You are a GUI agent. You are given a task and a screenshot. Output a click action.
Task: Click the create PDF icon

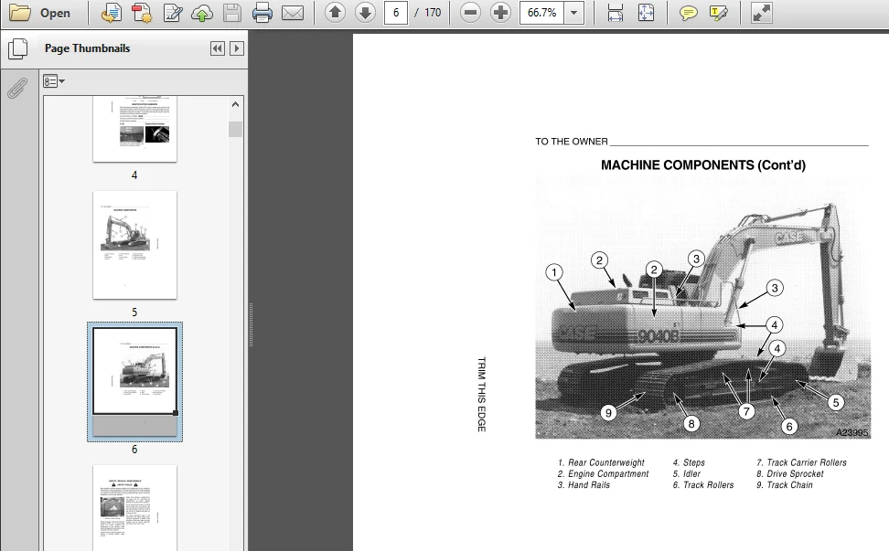click(142, 13)
